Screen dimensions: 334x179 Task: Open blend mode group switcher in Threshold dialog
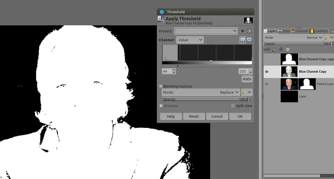247,92
